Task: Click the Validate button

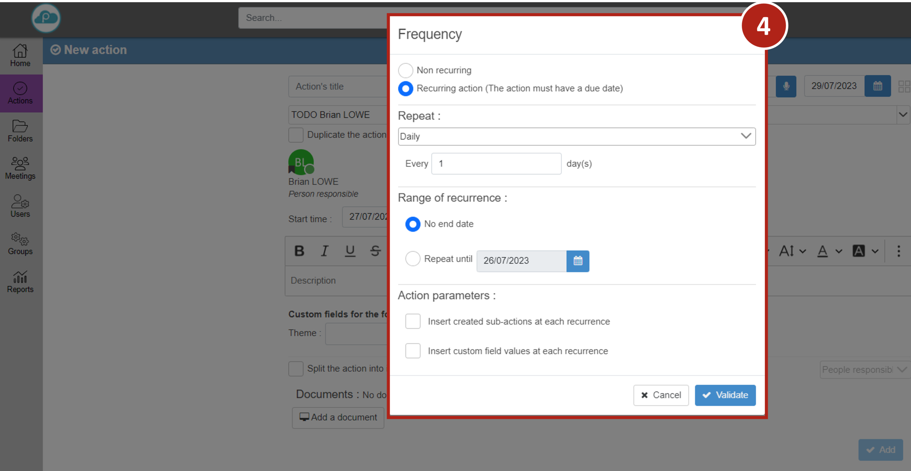Action: click(x=725, y=395)
